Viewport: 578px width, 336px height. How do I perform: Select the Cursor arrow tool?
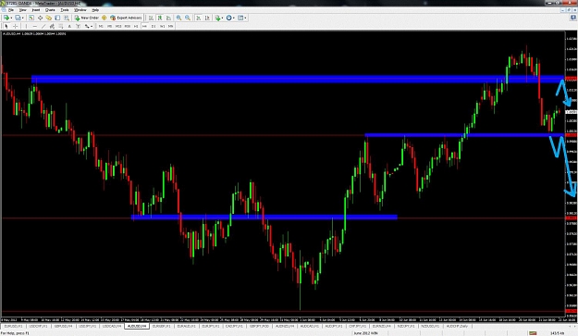click(6, 26)
